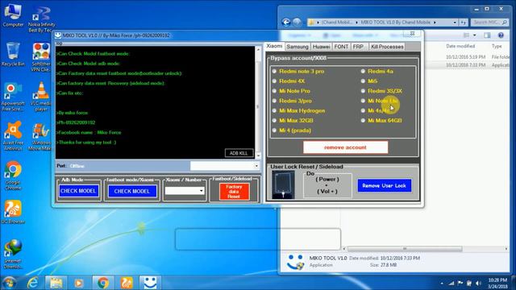This screenshot has height=290, width=516.
Task: Switch to Samsung tab
Action: (x=298, y=47)
